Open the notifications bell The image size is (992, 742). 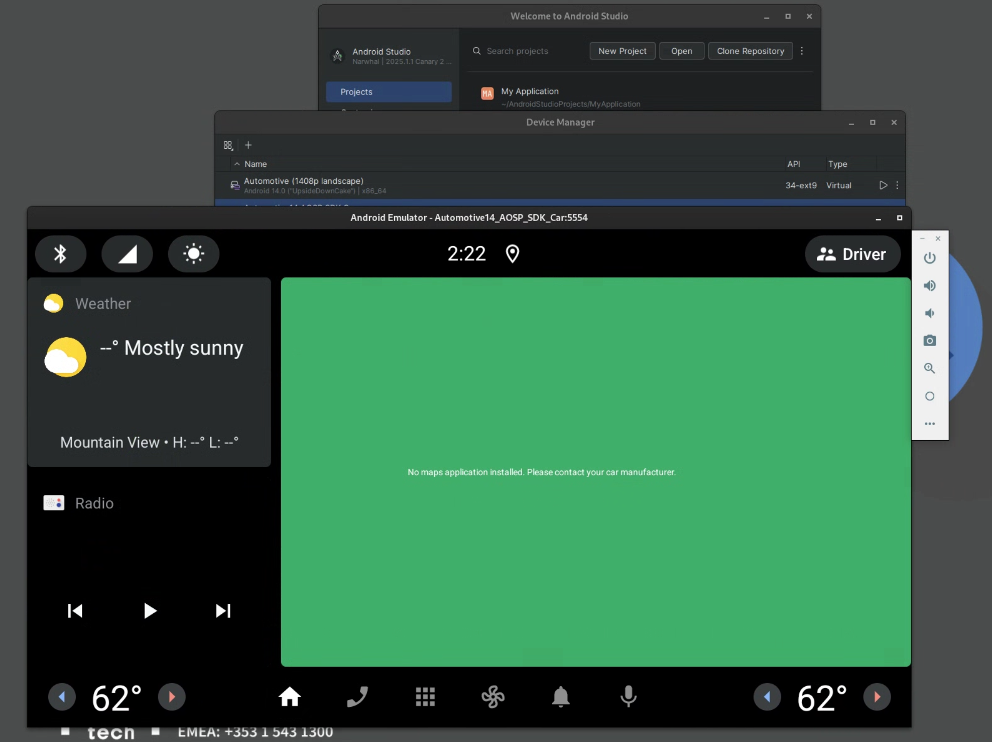(561, 697)
